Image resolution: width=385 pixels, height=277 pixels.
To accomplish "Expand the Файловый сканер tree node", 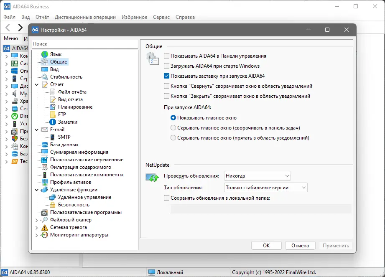I will [x=37, y=220].
